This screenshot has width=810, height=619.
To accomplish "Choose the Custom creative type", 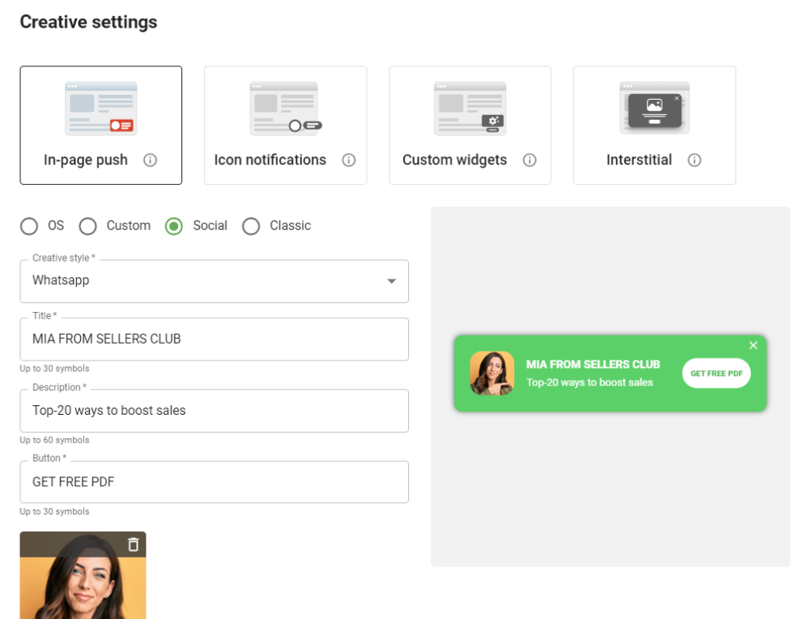I will point(87,226).
